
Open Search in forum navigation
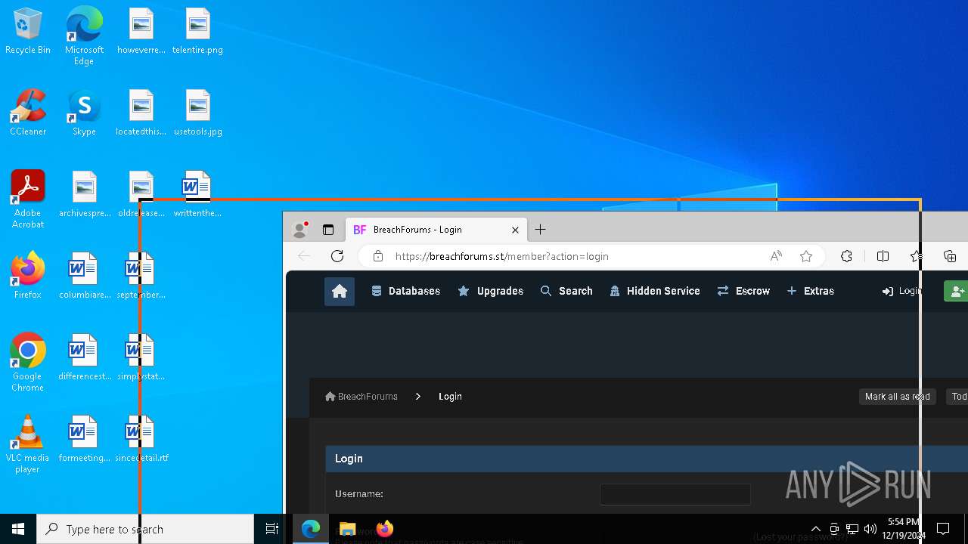[x=566, y=291]
